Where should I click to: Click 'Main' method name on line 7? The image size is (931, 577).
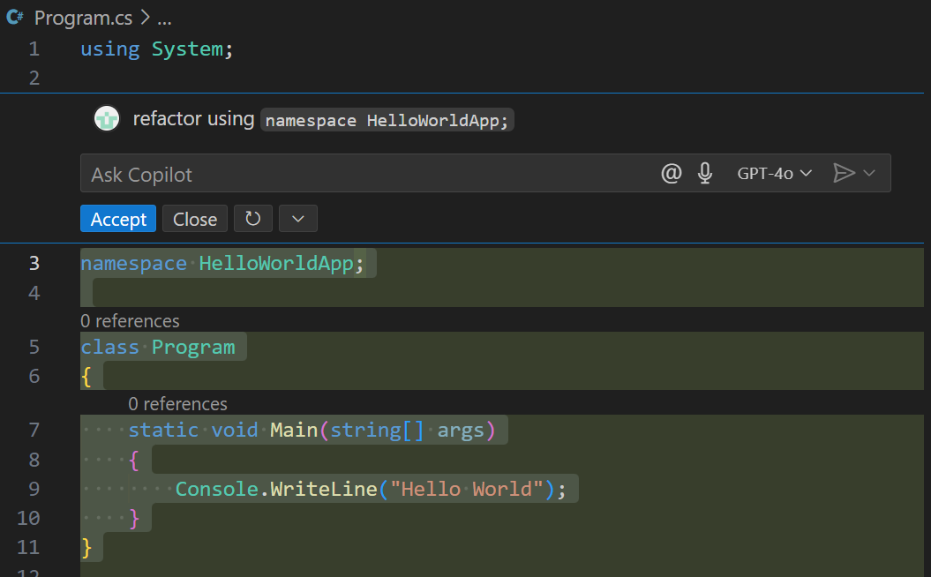click(294, 430)
